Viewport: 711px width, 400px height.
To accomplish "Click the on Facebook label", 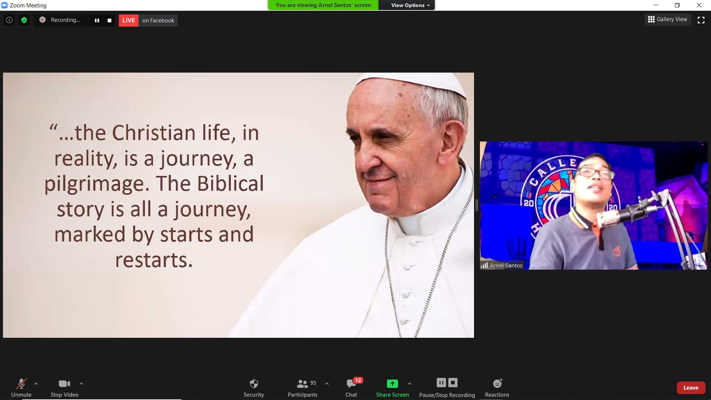I will [158, 20].
